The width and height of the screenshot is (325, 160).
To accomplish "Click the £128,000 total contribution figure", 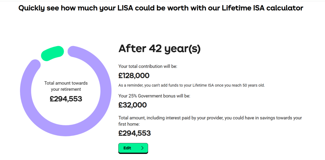I will click(134, 76).
